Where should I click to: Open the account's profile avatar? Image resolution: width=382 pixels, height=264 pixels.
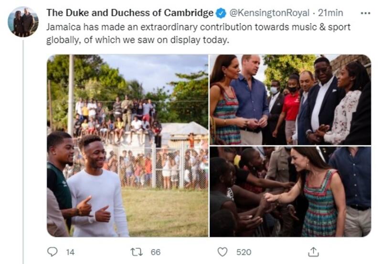tap(23, 21)
